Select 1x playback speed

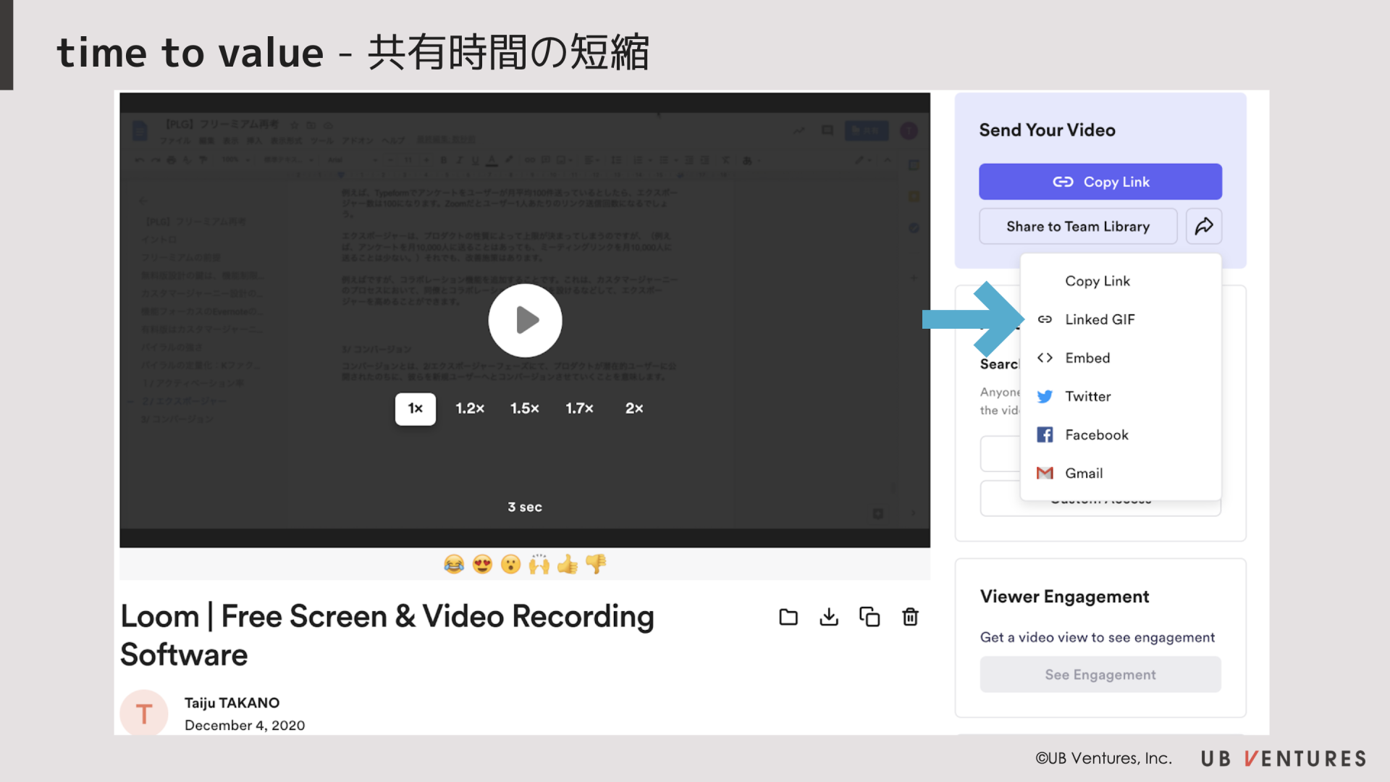tap(415, 408)
